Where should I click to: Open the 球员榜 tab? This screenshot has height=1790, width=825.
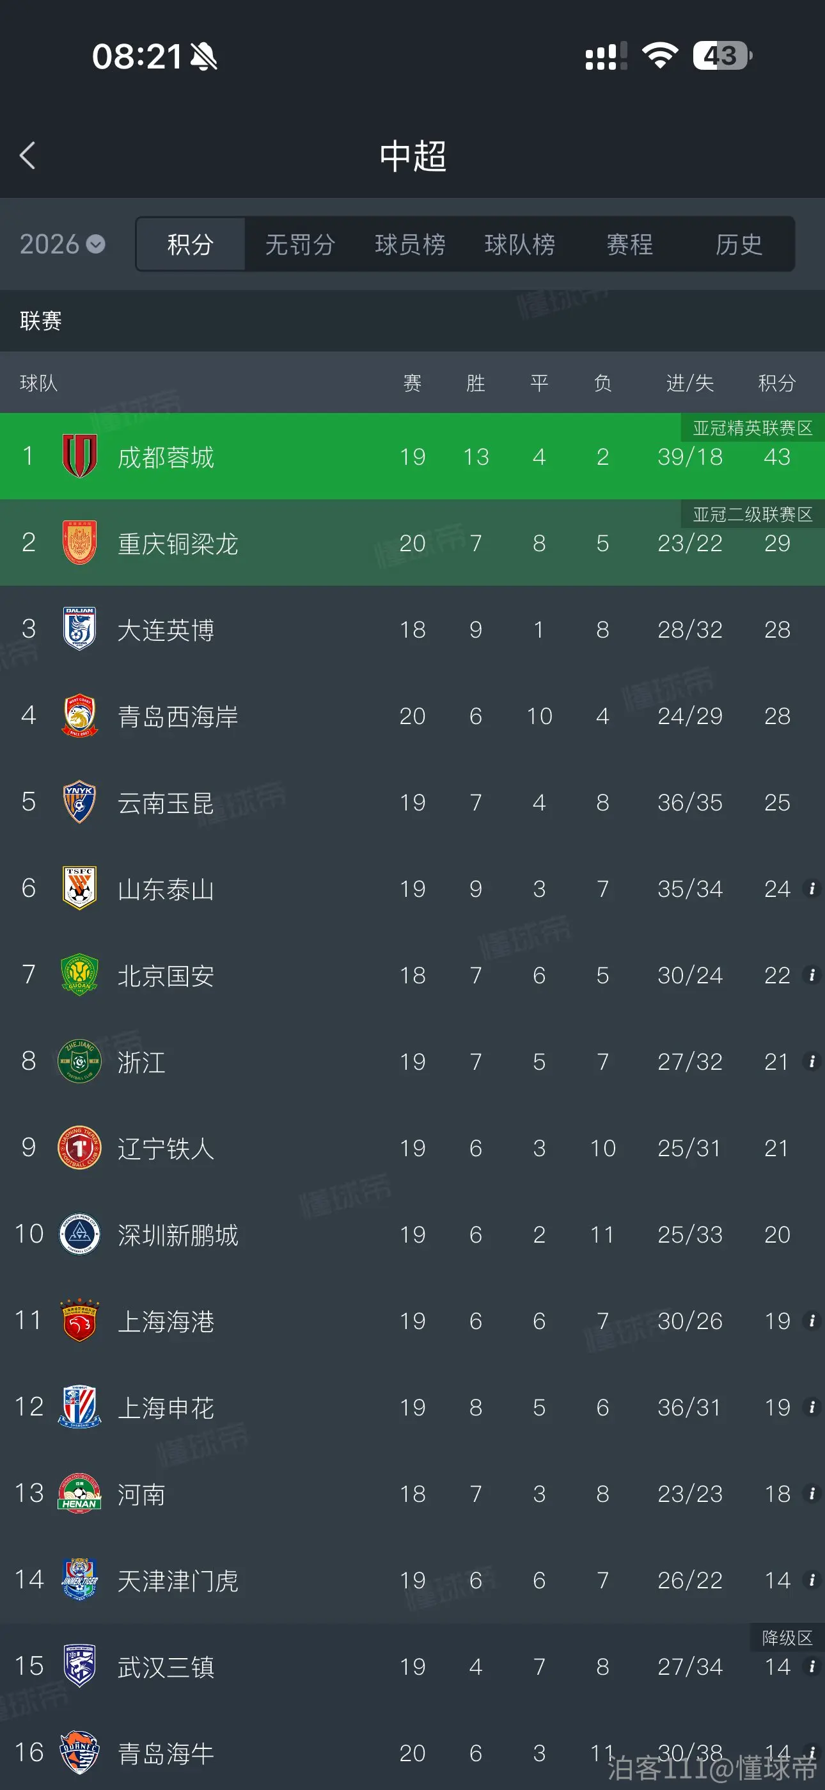point(410,244)
